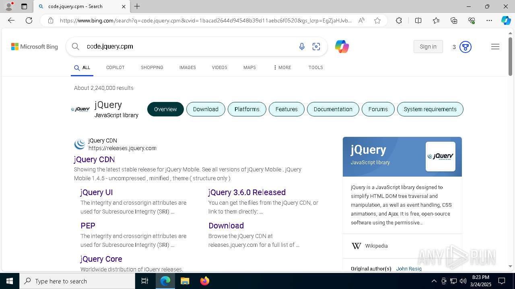
Task: Open the Extensions puzzle icon
Action: point(399,20)
